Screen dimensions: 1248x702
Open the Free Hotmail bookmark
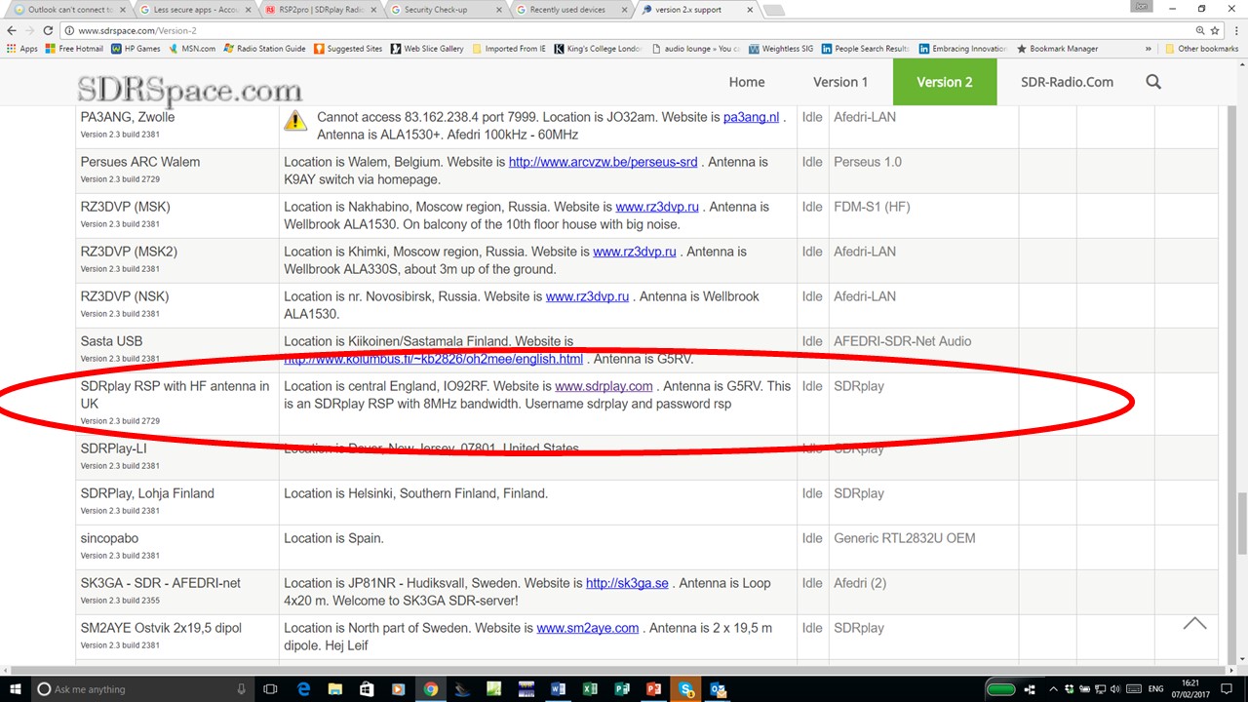[x=74, y=49]
